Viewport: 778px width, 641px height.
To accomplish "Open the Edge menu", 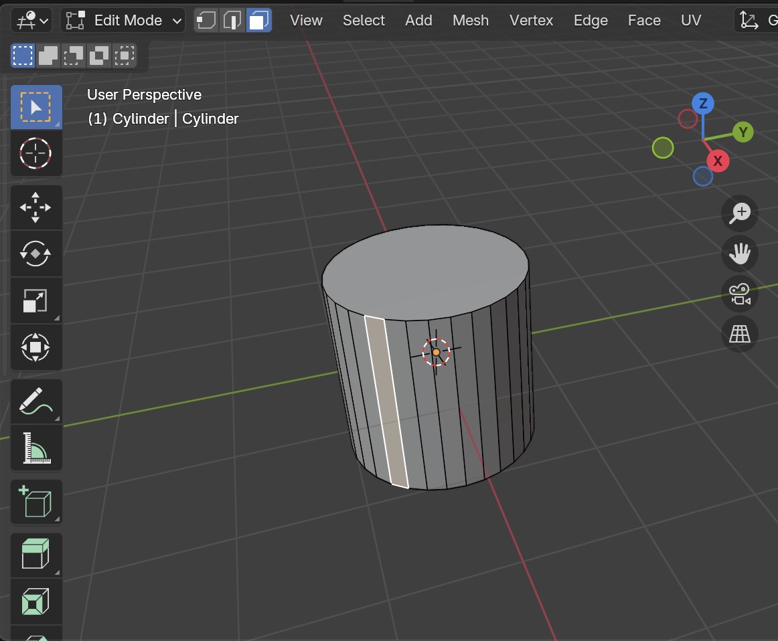I will [591, 20].
